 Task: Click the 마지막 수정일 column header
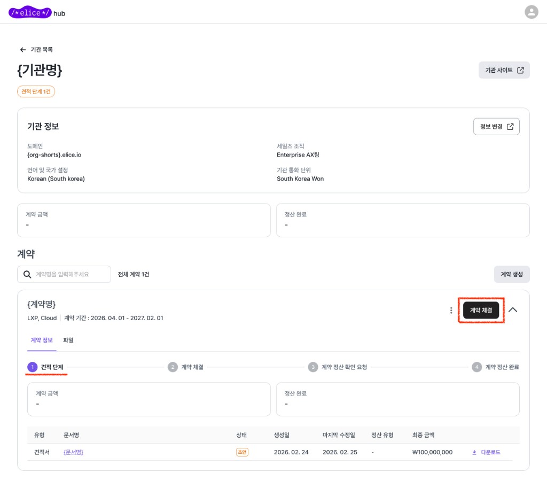pos(339,435)
